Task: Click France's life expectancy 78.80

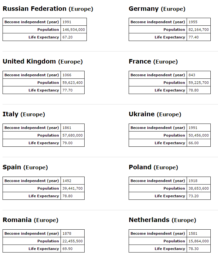Action: (x=193, y=90)
